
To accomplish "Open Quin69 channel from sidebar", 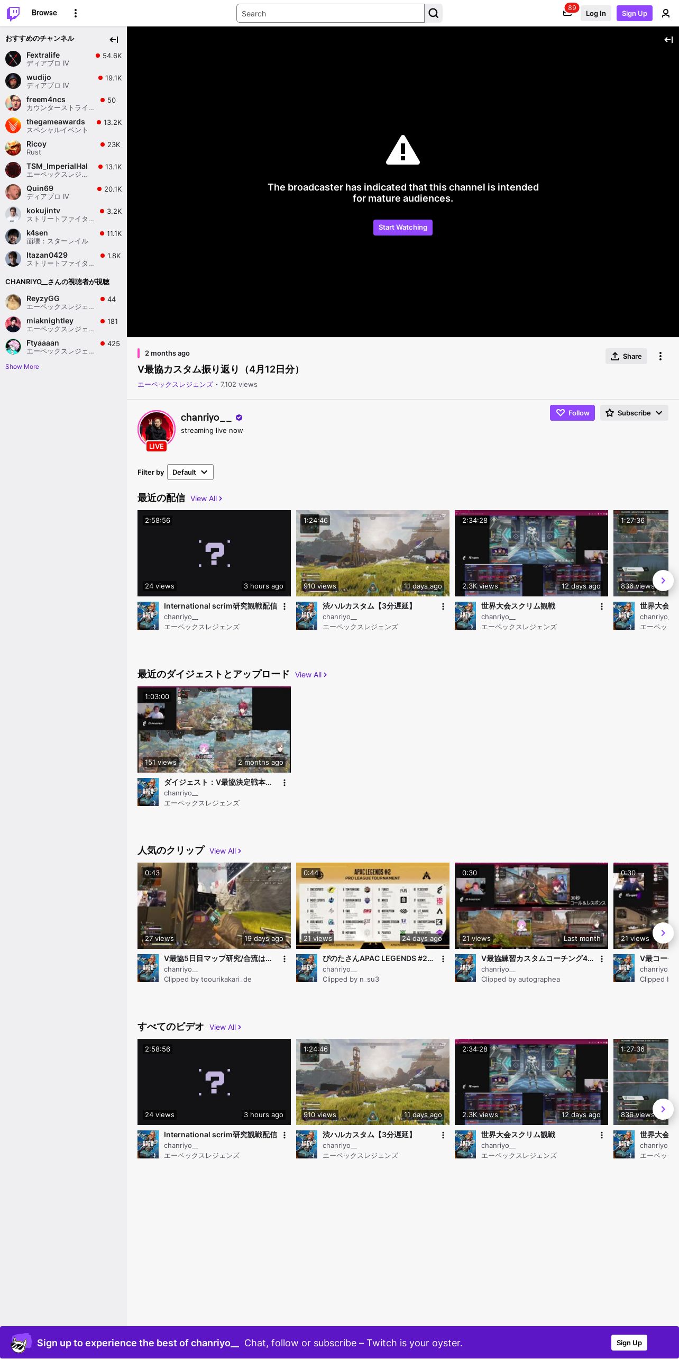I will coord(63,192).
